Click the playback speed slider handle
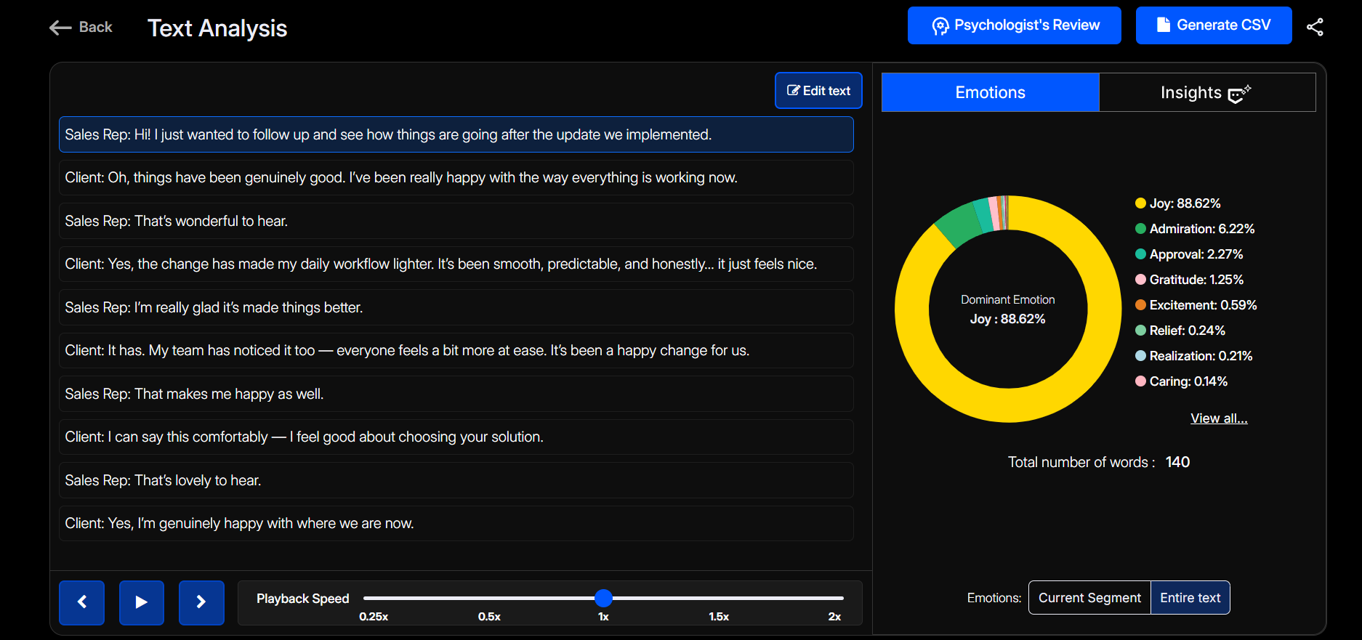1362x640 pixels. tap(603, 598)
